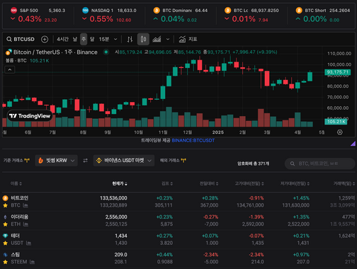Toggle the favorite star for ETH

5,224
